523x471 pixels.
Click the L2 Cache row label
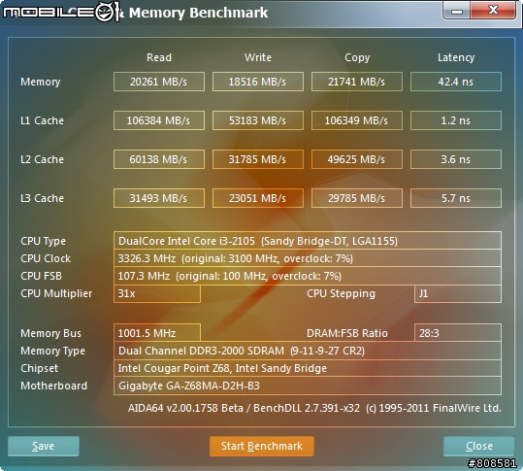(x=42, y=159)
